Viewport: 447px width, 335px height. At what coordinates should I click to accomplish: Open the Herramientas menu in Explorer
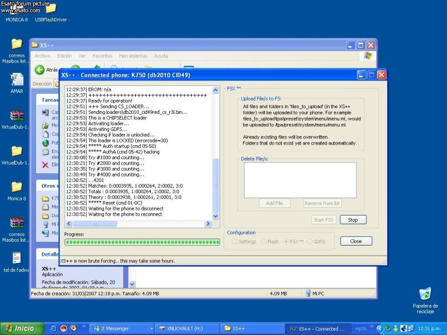pos(133,56)
